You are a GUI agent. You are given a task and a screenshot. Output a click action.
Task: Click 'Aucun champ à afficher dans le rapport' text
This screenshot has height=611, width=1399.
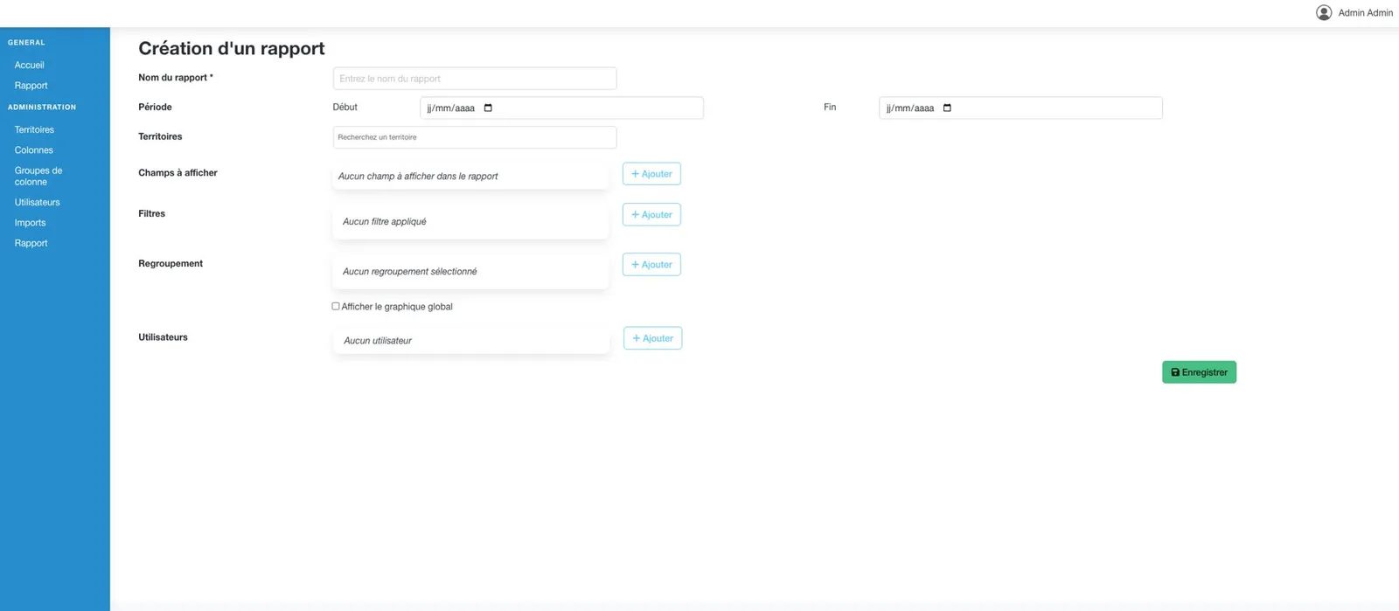tap(418, 176)
